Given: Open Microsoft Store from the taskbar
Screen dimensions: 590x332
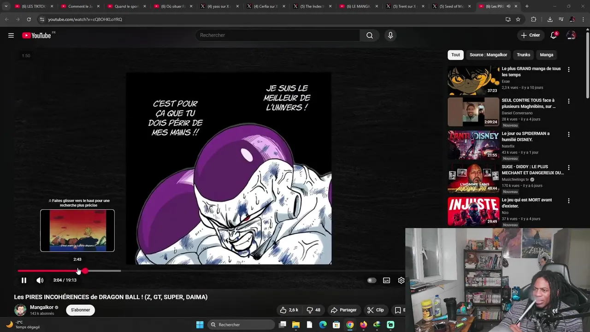Looking at the screenshot, I should point(336,325).
